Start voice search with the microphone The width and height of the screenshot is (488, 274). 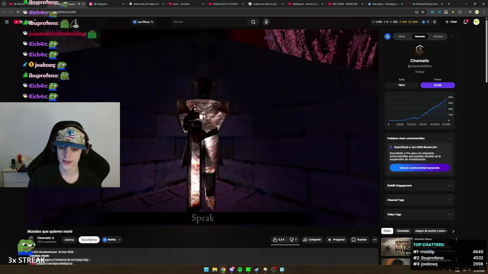(266, 22)
